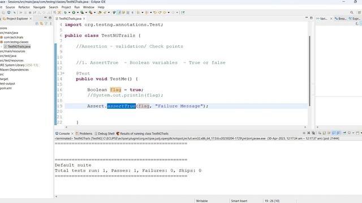Open the Run menu
The height and width of the screenshot is (203, 362).
click(77, 7)
